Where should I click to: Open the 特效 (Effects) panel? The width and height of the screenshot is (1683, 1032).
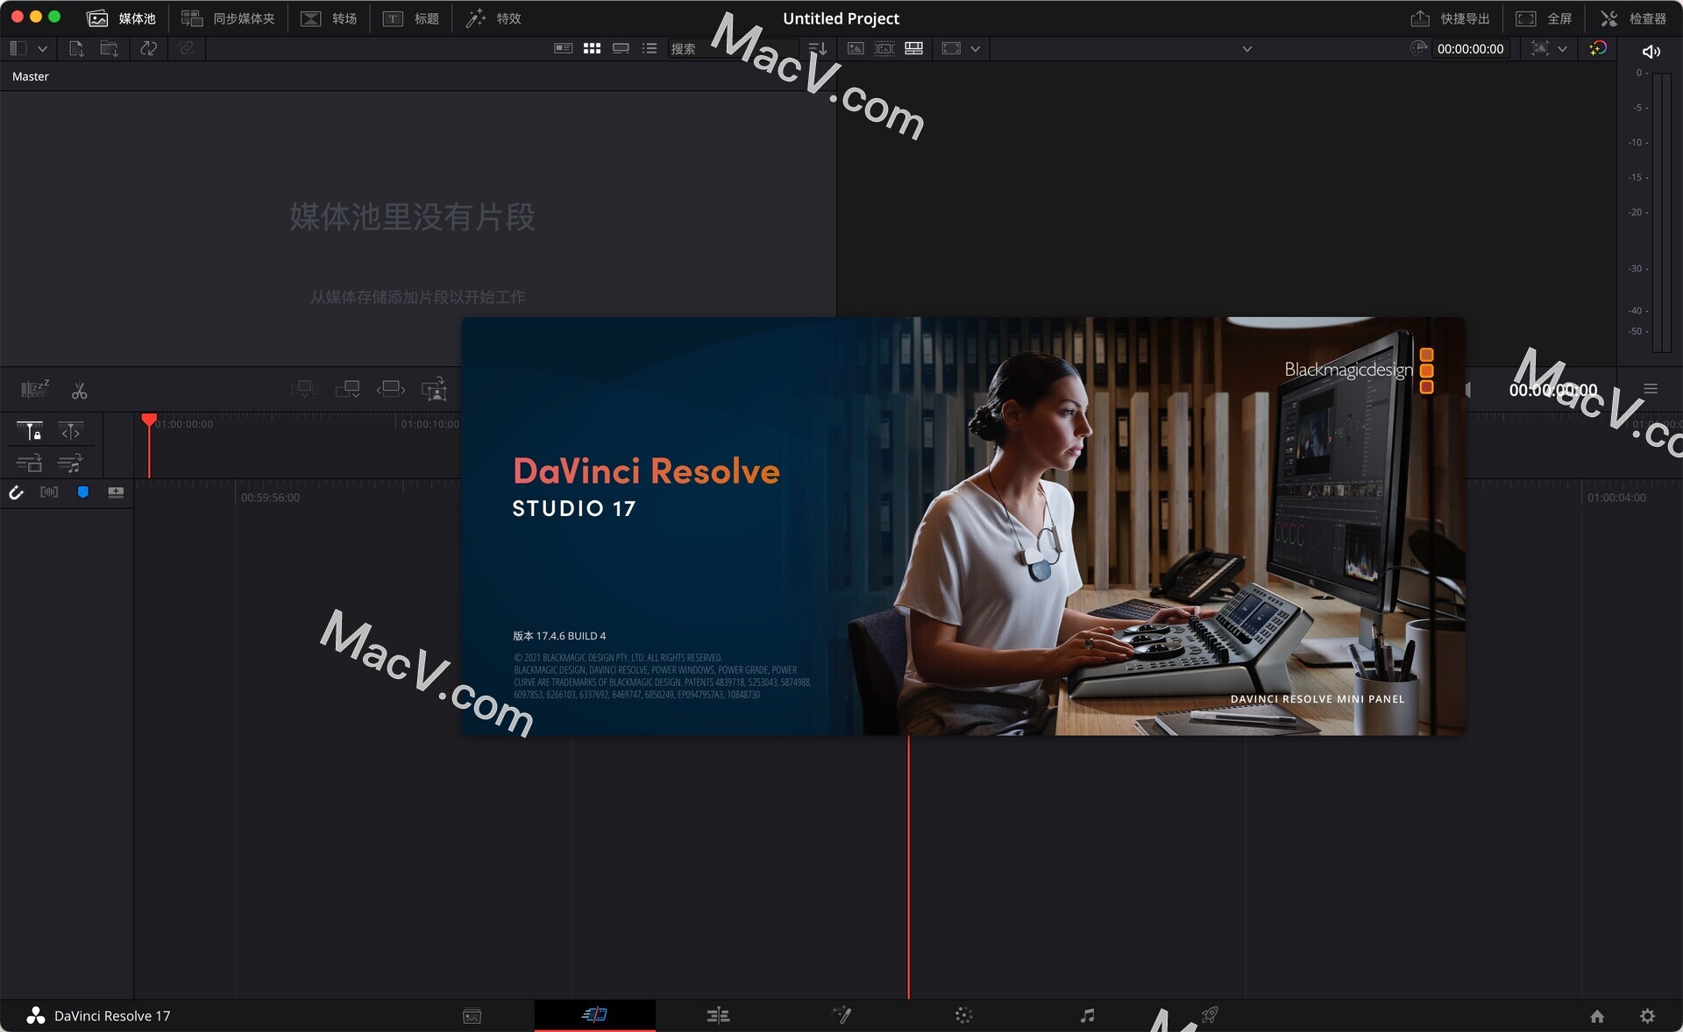pyautogui.click(x=494, y=18)
